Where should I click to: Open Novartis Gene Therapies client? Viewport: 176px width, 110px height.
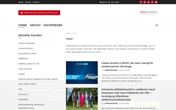(38, 79)
